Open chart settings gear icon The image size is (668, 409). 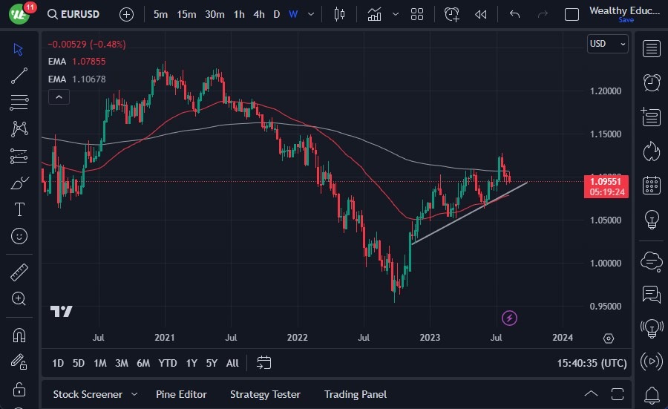click(x=609, y=338)
